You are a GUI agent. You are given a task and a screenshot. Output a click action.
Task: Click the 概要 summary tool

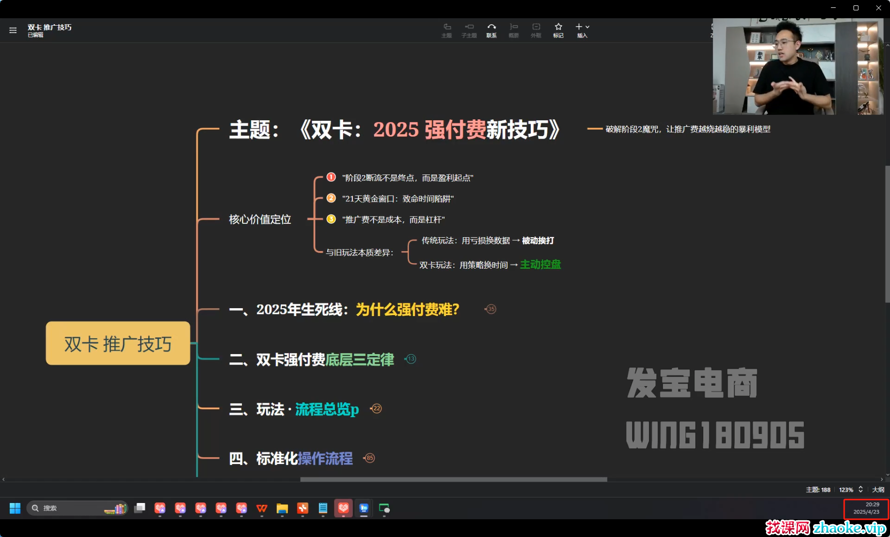click(513, 30)
